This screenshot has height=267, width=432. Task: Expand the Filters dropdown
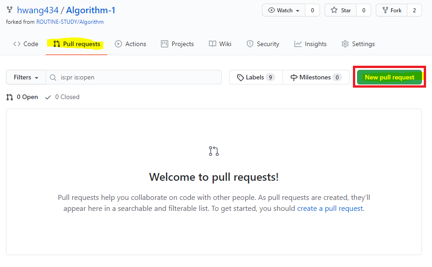[x=26, y=77]
